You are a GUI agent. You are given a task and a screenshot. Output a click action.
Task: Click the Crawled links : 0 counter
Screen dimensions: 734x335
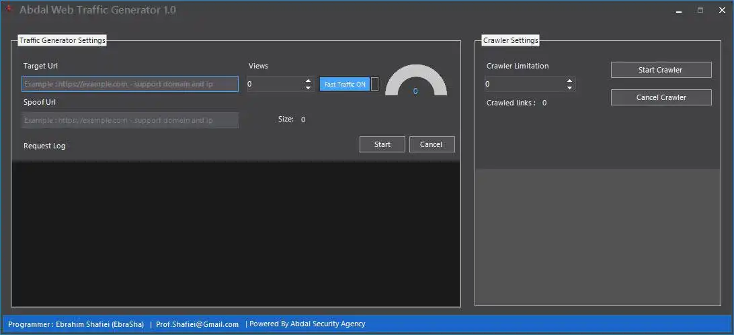pos(517,103)
